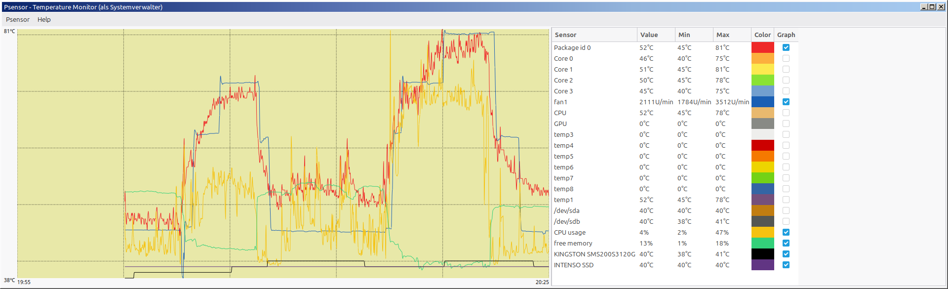Click the blue color swatch for fan1

point(762,102)
